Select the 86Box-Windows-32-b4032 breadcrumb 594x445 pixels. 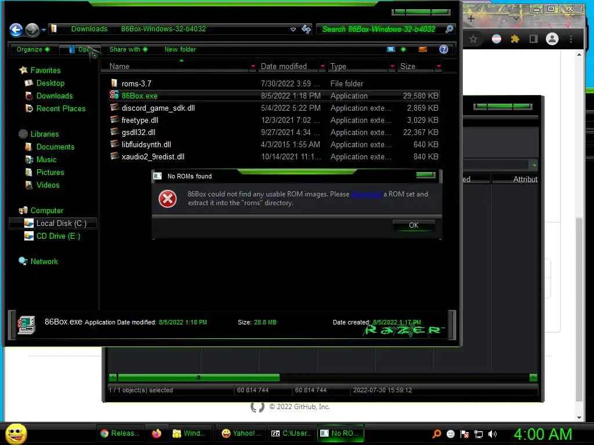point(163,29)
